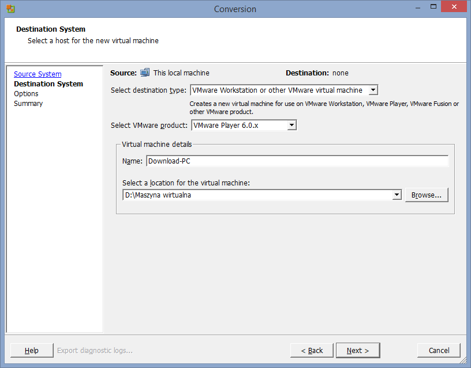Select the Options step in sidebar
The height and width of the screenshot is (368, 471).
coord(26,94)
